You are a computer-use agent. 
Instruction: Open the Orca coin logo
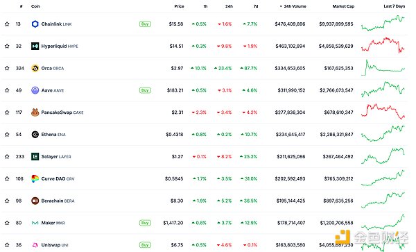(35, 68)
